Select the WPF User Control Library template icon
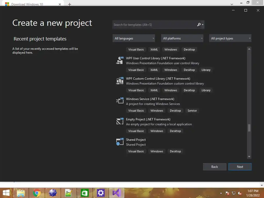This screenshot has width=264, height=198. click(120, 60)
